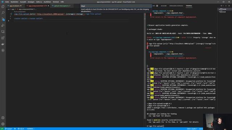Open the Remote Explorer view
The height and width of the screenshot is (130, 232).
click(x=3, y=32)
